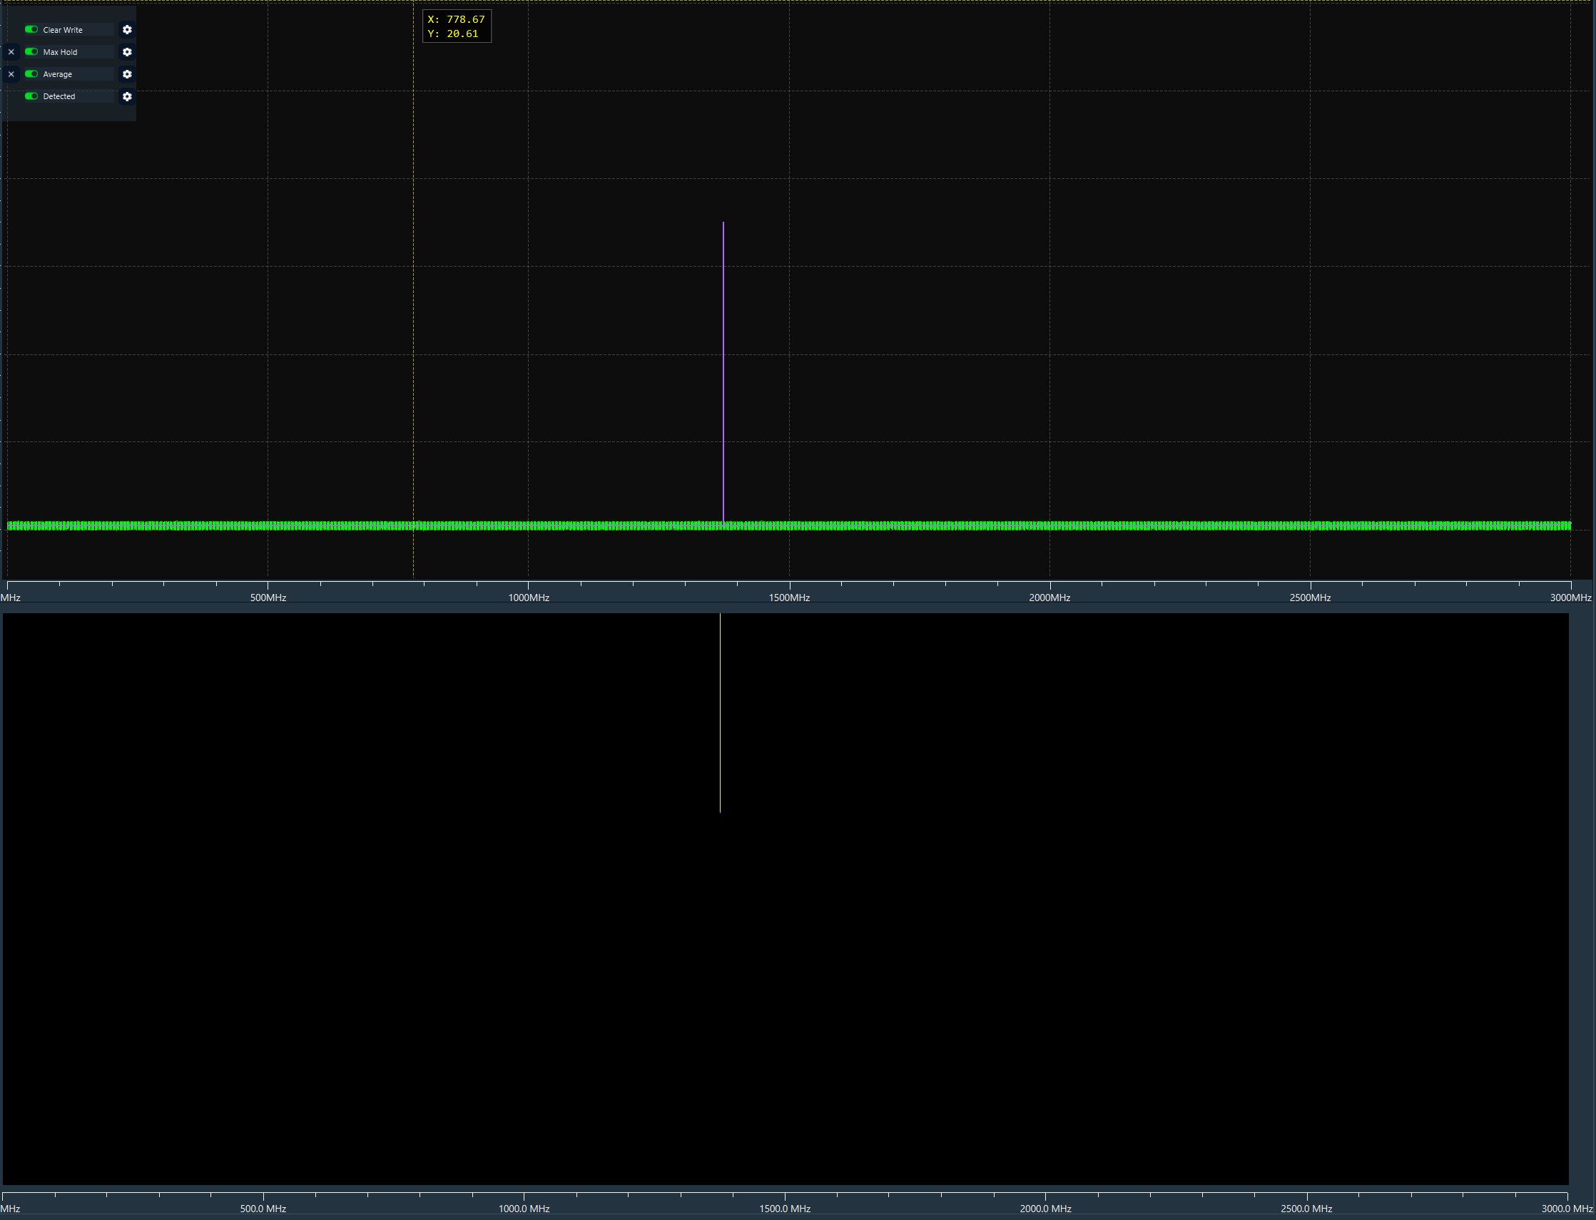Select the Clear Write trace label
1596x1220 pixels.
(63, 30)
